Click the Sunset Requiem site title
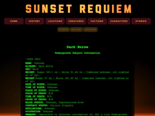This screenshot has width=155, height=116. coord(79,9)
